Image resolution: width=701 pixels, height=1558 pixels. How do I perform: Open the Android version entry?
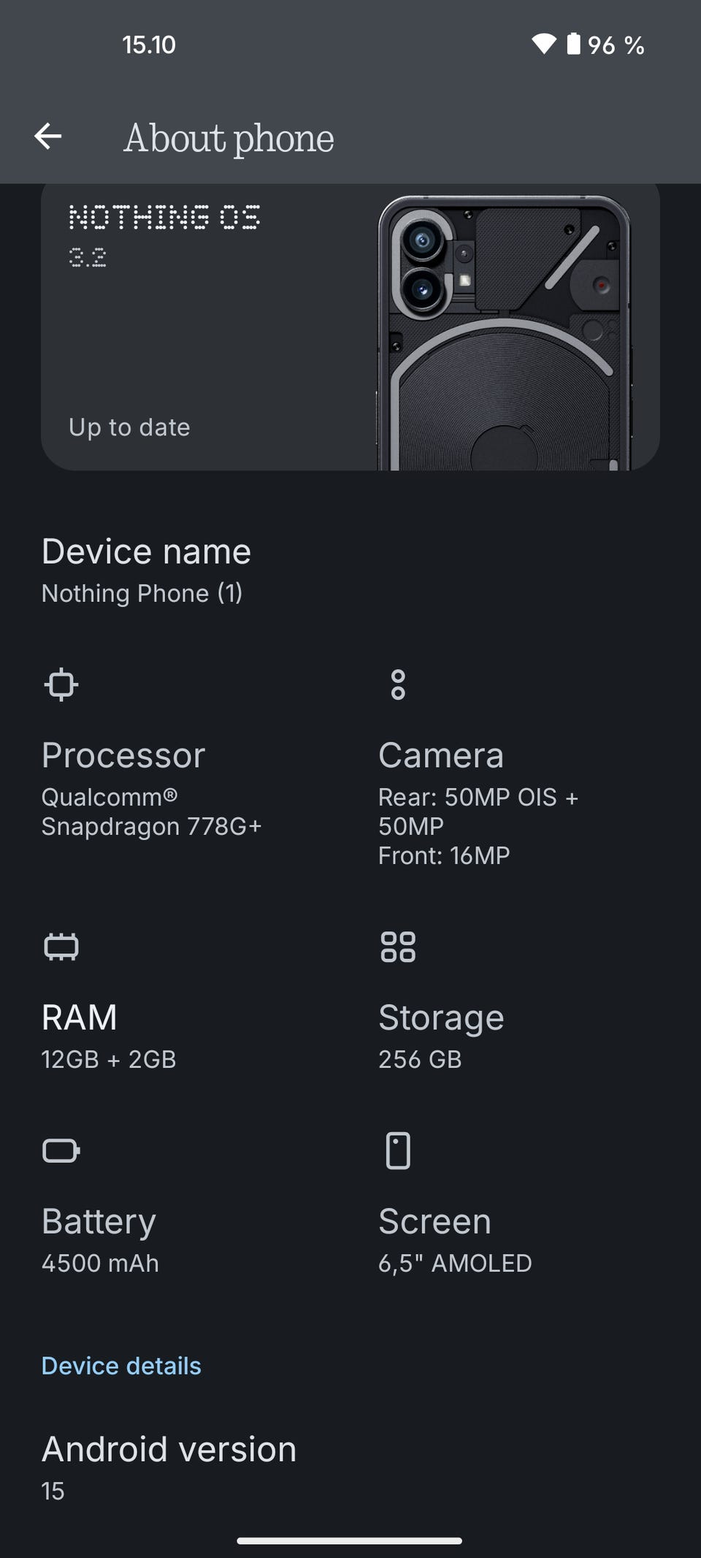350,1468
